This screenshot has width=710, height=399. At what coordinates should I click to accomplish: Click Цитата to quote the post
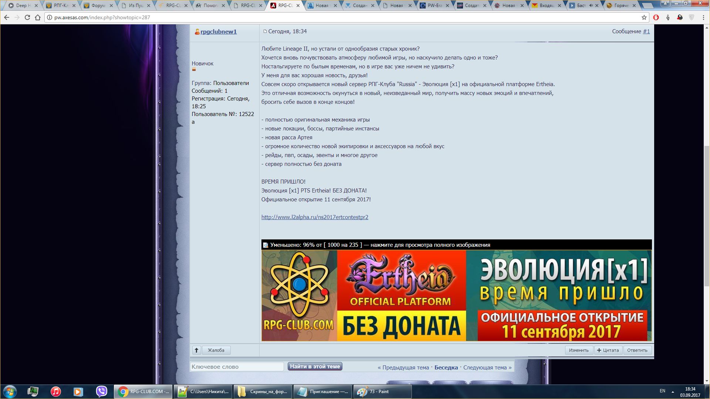608,350
